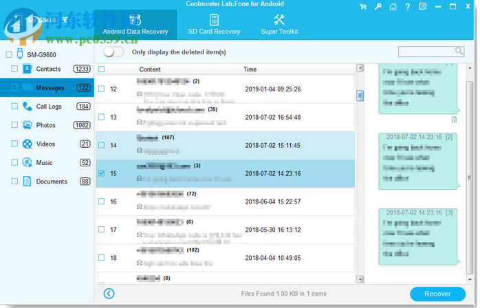
Task: Click preview bubble 2018-07-02 14:23:16 [3]
Action: (x=418, y=236)
